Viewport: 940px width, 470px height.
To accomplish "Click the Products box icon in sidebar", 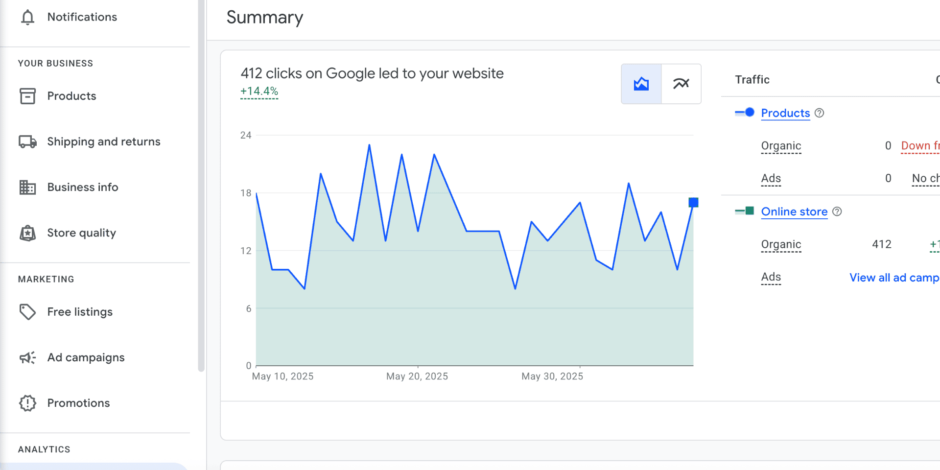I will point(28,96).
